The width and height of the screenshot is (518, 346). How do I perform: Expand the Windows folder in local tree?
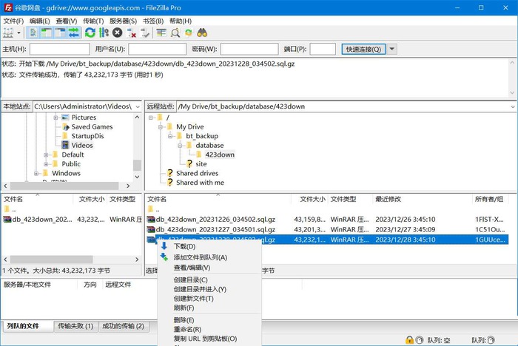coord(36,173)
